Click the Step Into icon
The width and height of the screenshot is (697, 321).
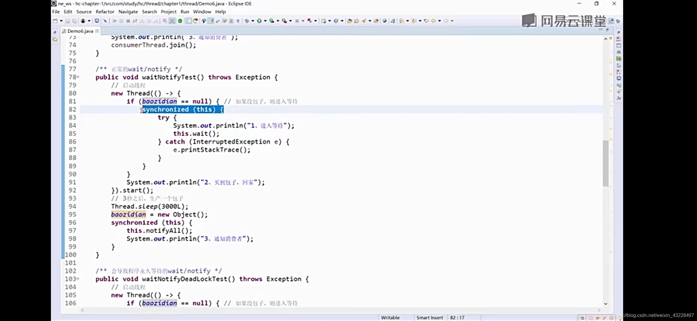tap(142, 21)
